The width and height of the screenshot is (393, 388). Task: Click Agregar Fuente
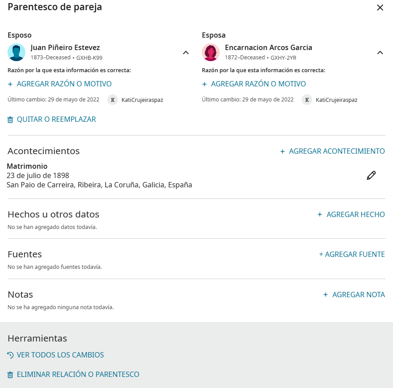[x=352, y=254]
